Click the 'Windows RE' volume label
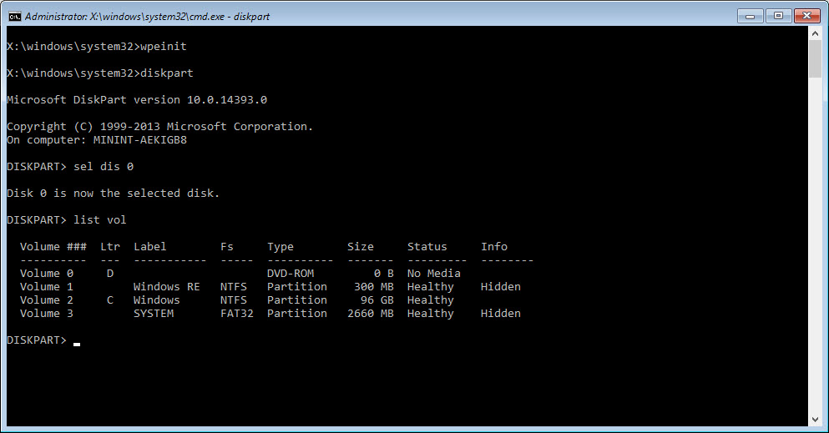This screenshot has width=829, height=433. (x=166, y=287)
